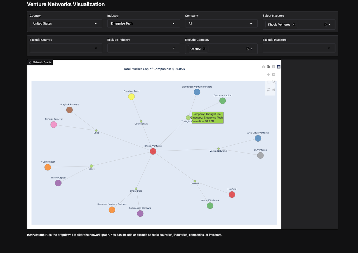Choose the Box Select tool

[x=268, y=82]
